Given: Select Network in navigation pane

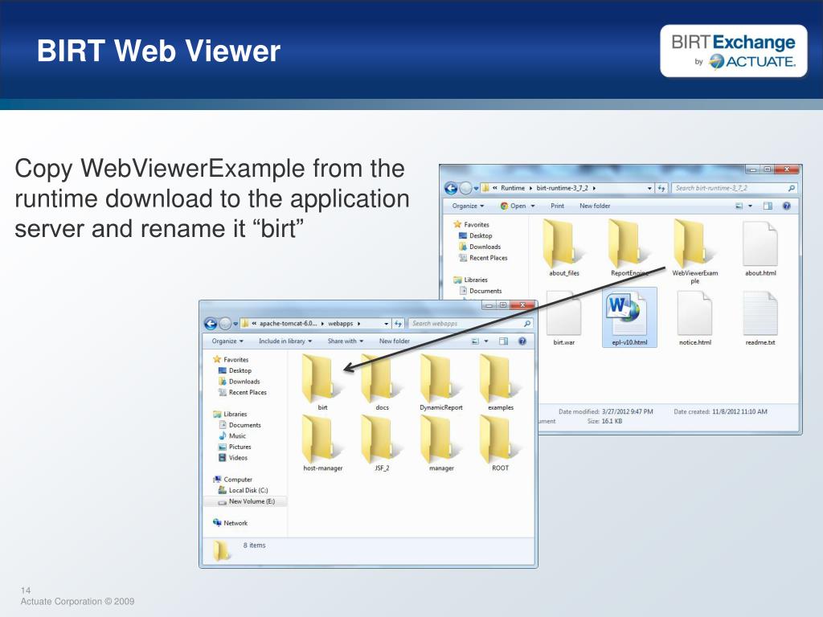Looking at the screenshot, I should click(230, 523).
